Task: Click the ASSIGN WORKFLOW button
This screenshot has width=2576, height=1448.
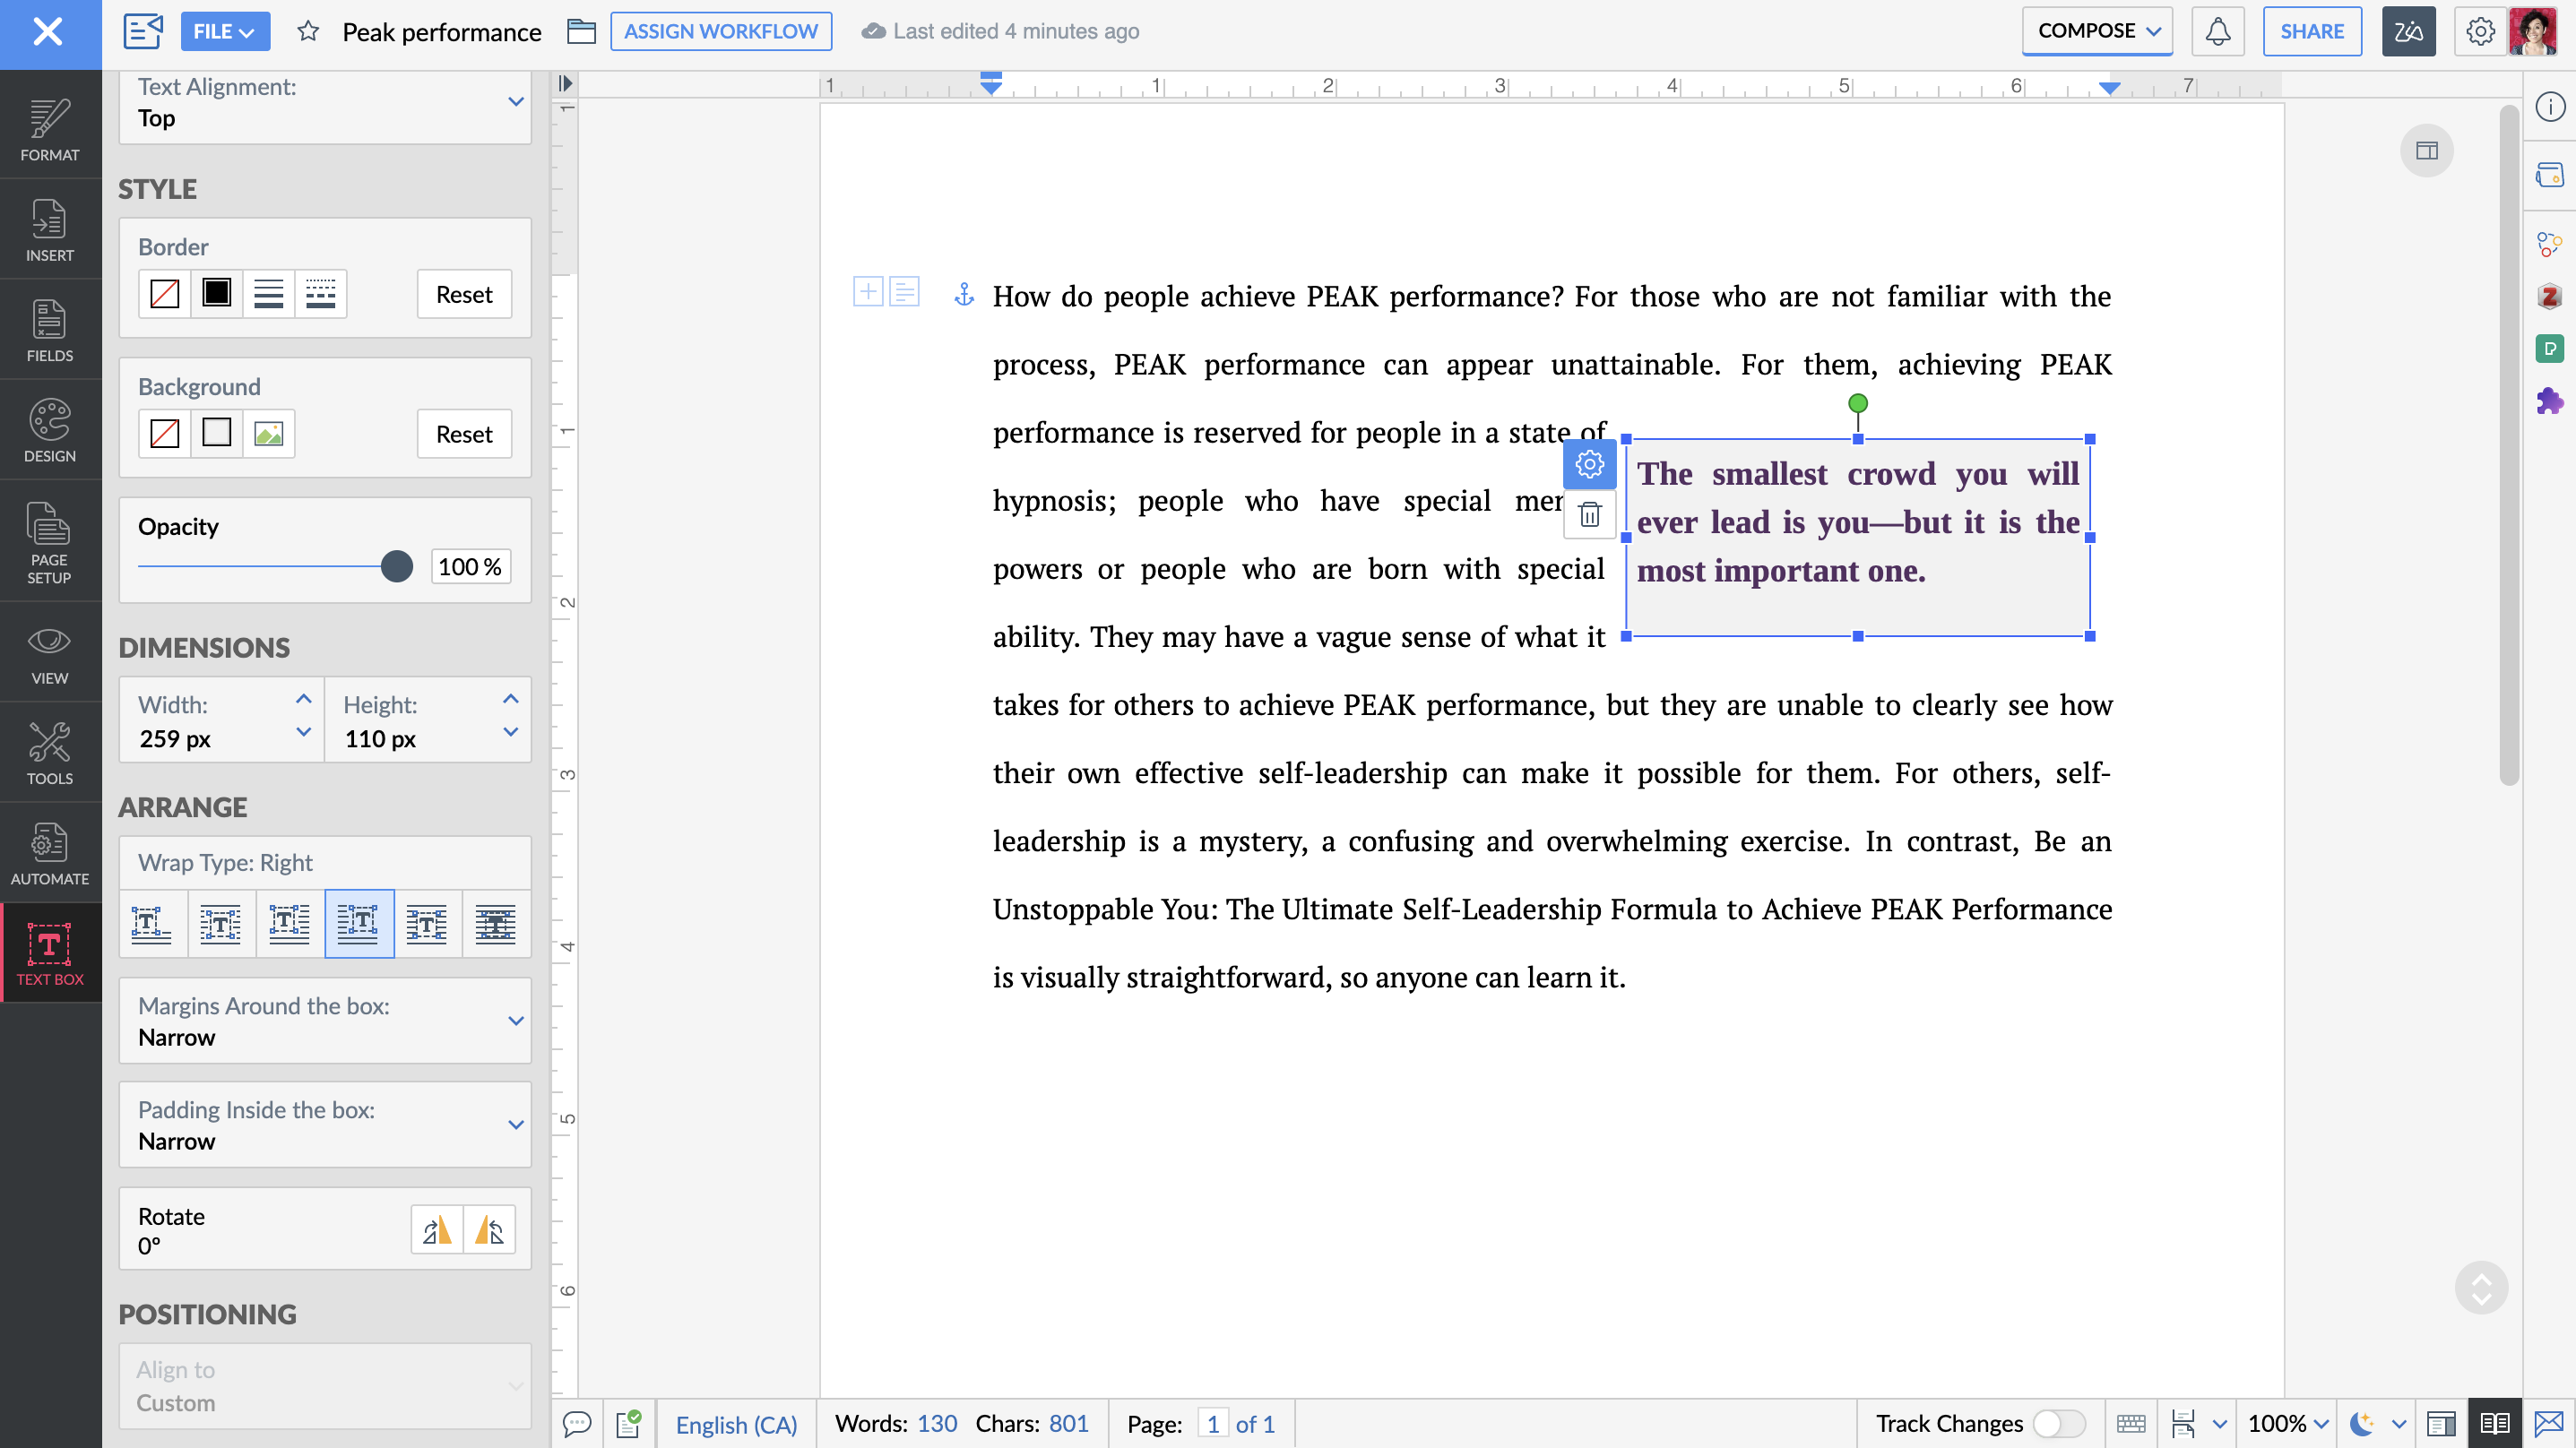Action: click(x=720, y=31)
